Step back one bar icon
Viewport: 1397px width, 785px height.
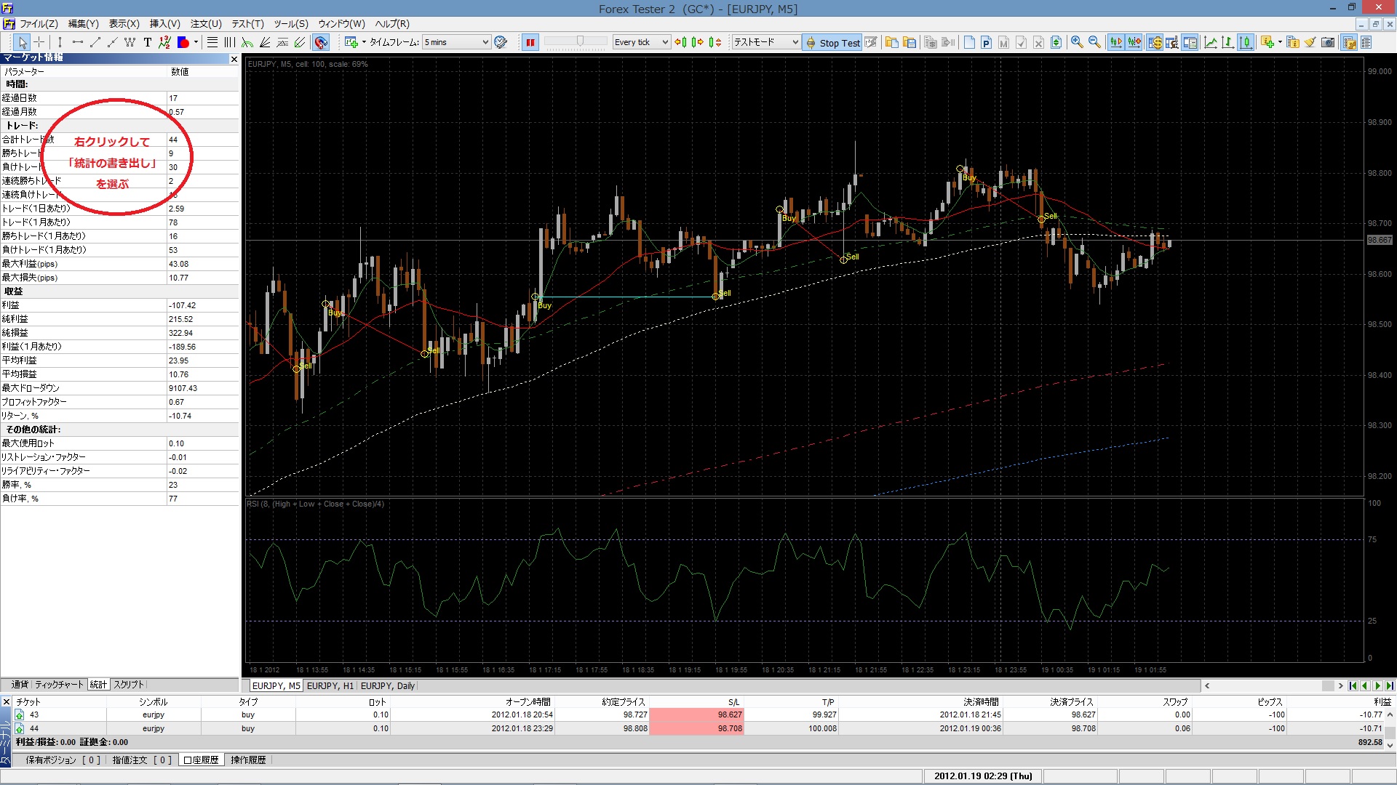[680, 42]
